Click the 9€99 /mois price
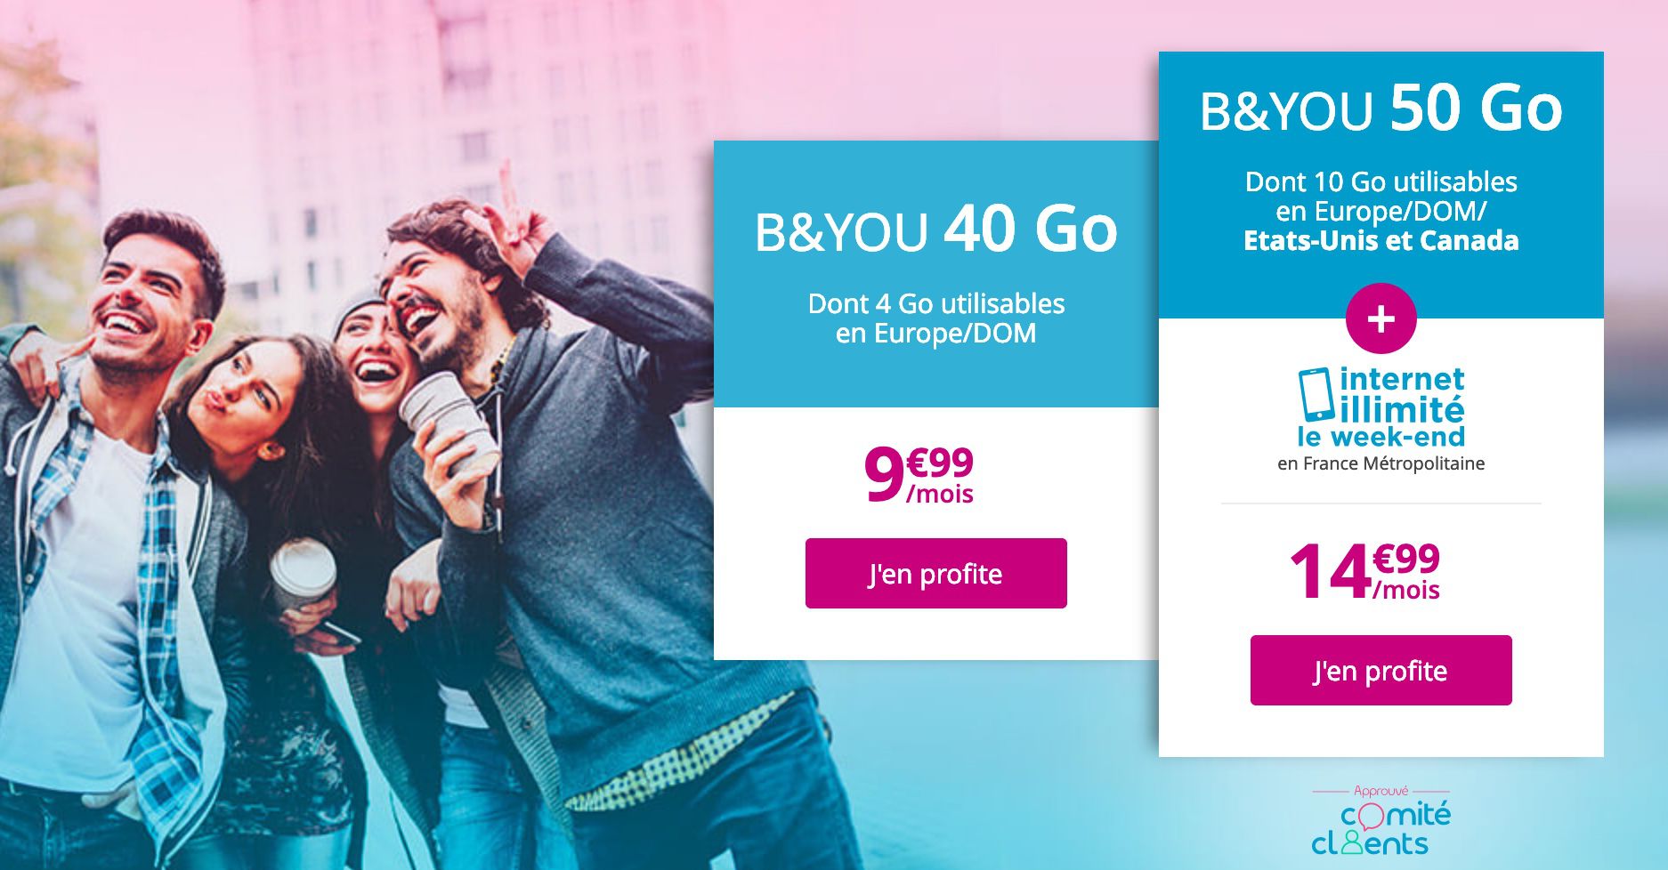 [x=919, y=475]
